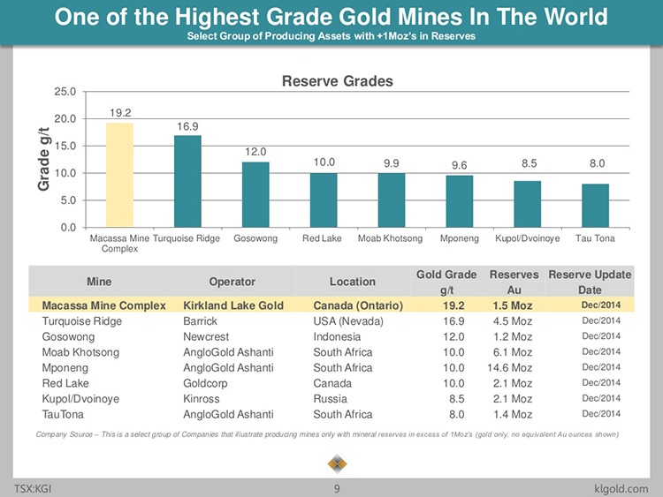
Task: Click Gosowong in the table
Action: [x=68, y=337]
